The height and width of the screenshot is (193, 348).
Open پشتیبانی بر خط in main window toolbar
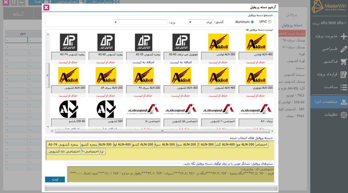pyautogui.click(x=102, y=2)
